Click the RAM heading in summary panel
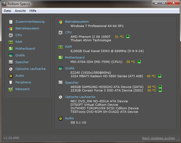Screen dimensions: 181x143 (x=68, y=47)
